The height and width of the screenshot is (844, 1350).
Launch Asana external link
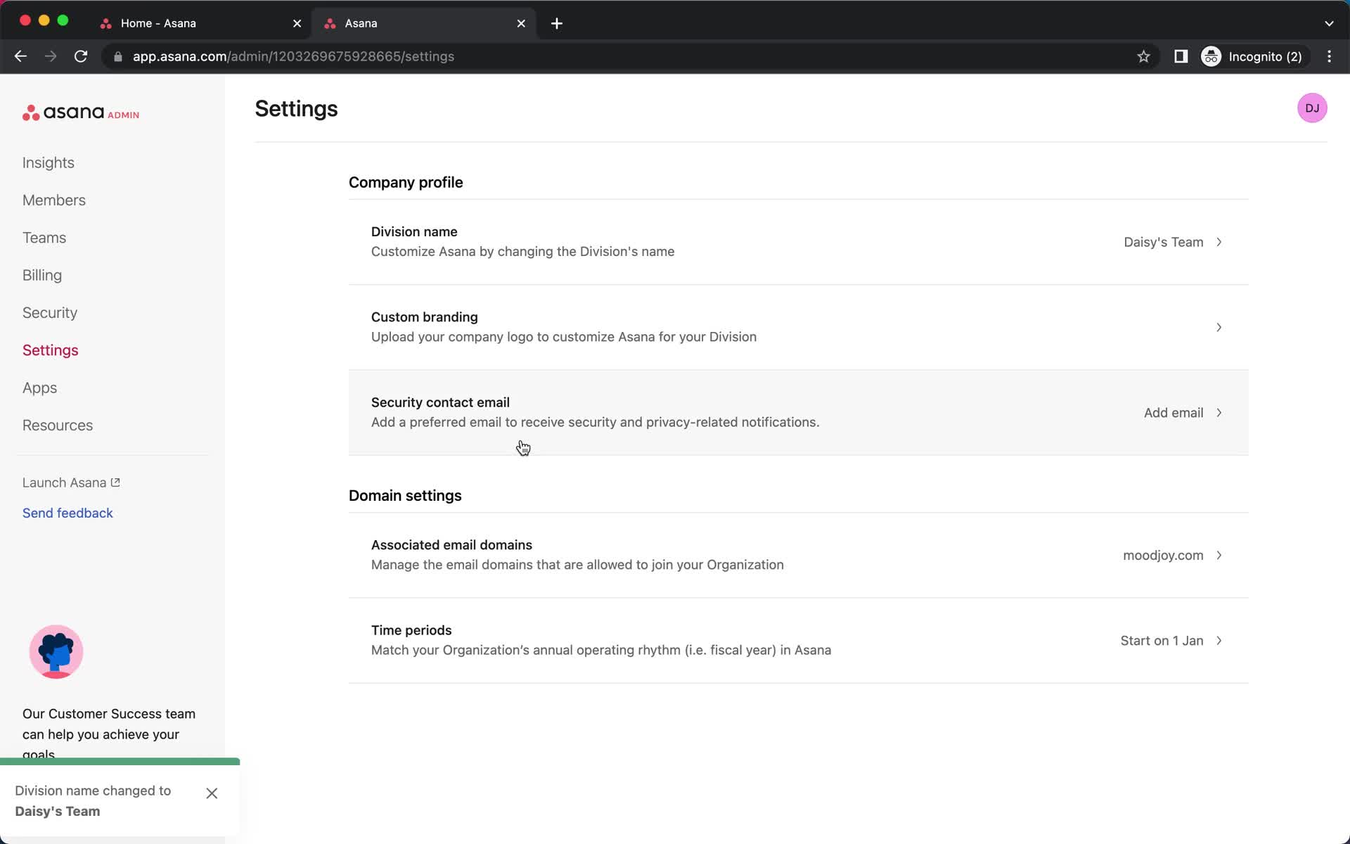71,482
